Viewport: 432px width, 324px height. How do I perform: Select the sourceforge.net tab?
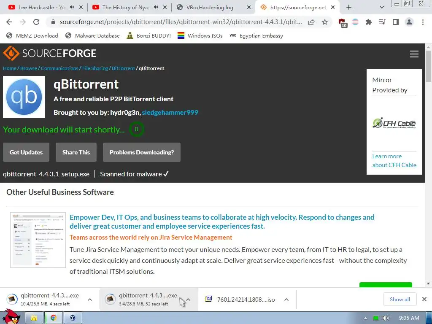[x=297, y=8]
